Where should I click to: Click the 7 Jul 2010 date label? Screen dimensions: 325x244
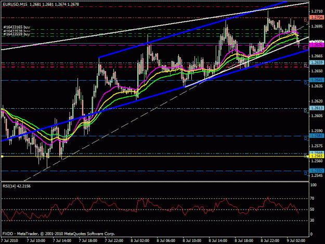point(9,241)
